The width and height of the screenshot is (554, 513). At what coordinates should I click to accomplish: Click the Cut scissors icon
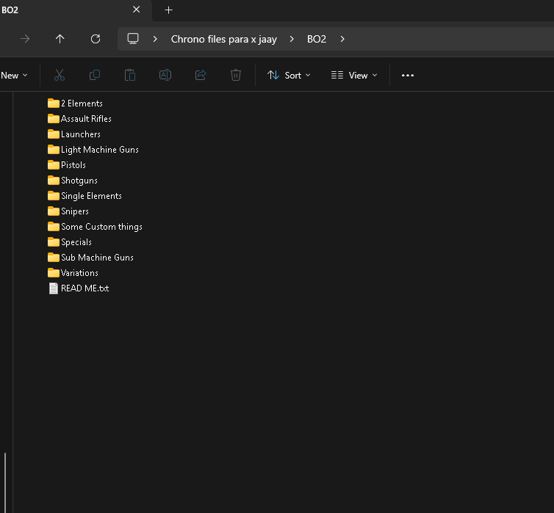[x=60, y=75]
